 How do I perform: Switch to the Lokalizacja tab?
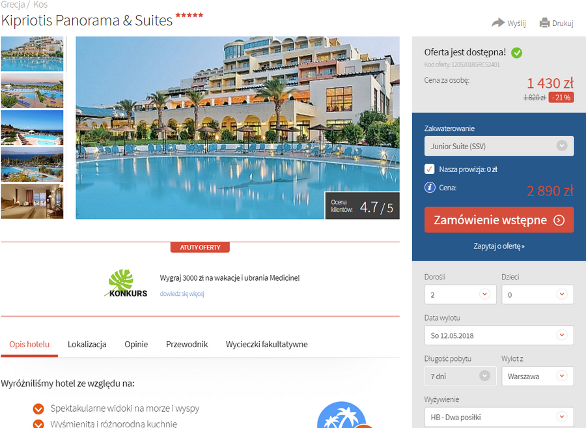coord(87,344)
